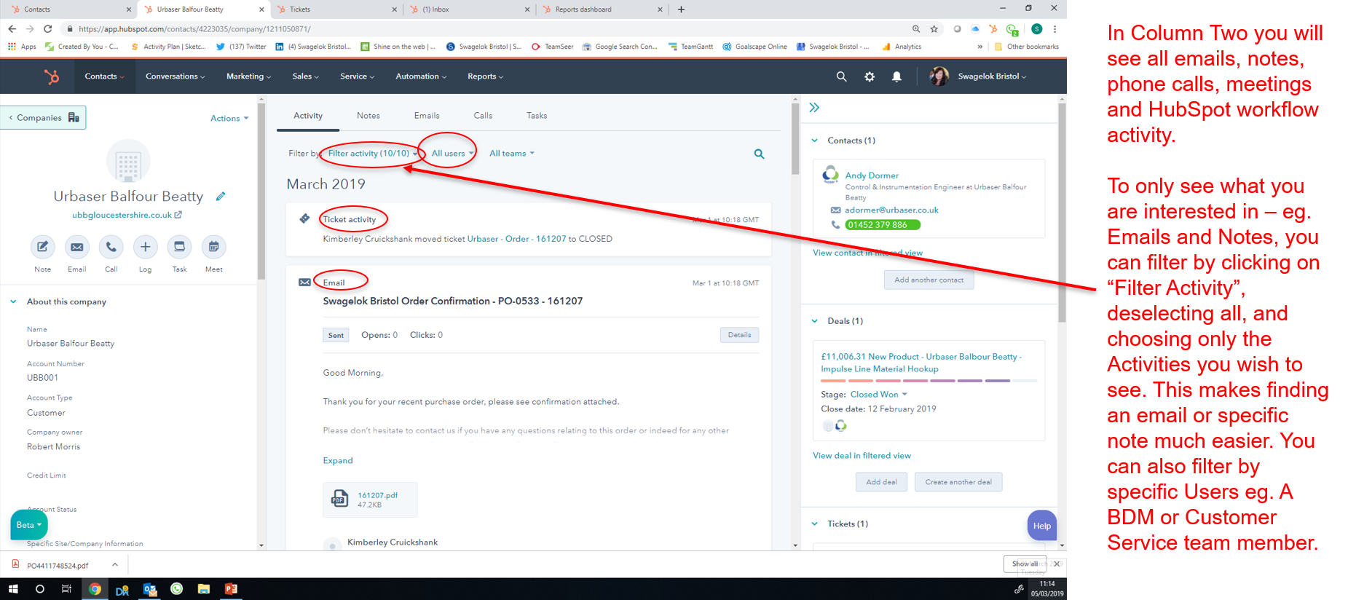The image size is (1348, 600).
Task: Edit company name with pencil icon
Action: [x=221, y=197]
